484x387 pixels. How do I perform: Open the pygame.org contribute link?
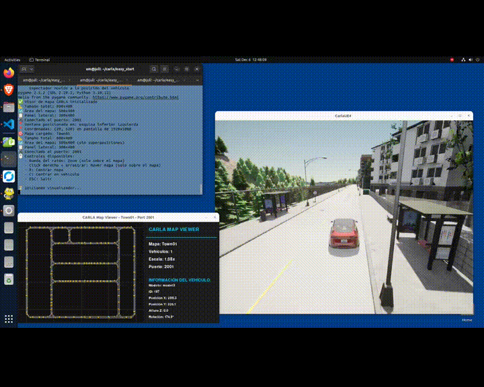[135, 97]
